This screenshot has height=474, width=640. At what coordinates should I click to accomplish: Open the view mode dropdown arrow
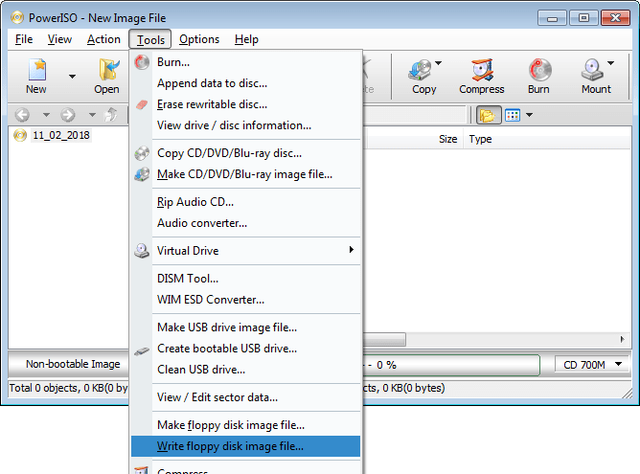coord(530,115)
